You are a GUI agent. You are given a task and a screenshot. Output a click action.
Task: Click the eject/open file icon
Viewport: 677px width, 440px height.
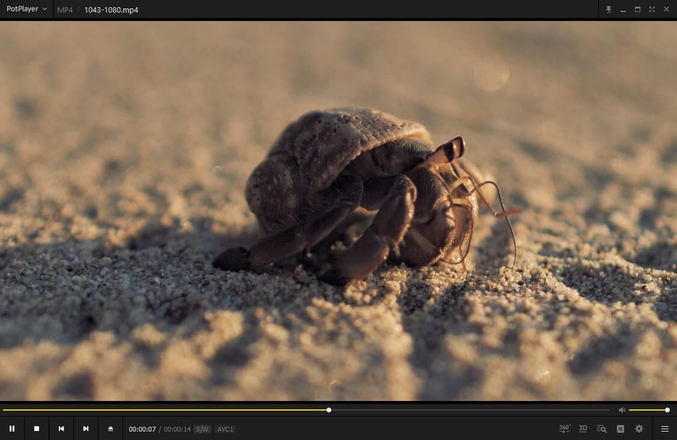click(x=111, y=429)
